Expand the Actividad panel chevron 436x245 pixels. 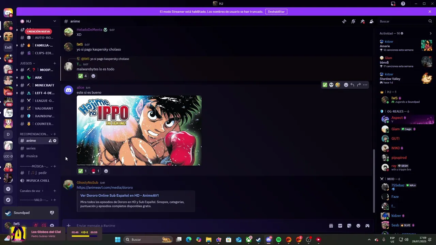431,33
